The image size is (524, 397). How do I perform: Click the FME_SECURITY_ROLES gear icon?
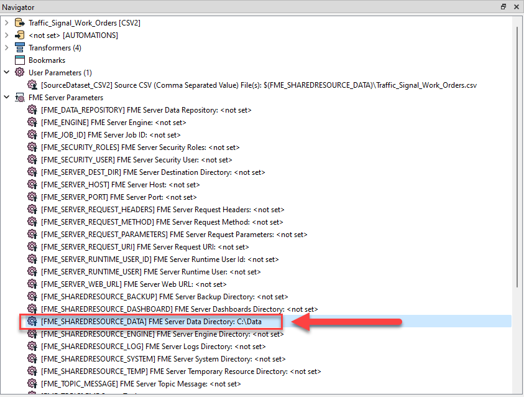tap(32, 147)
